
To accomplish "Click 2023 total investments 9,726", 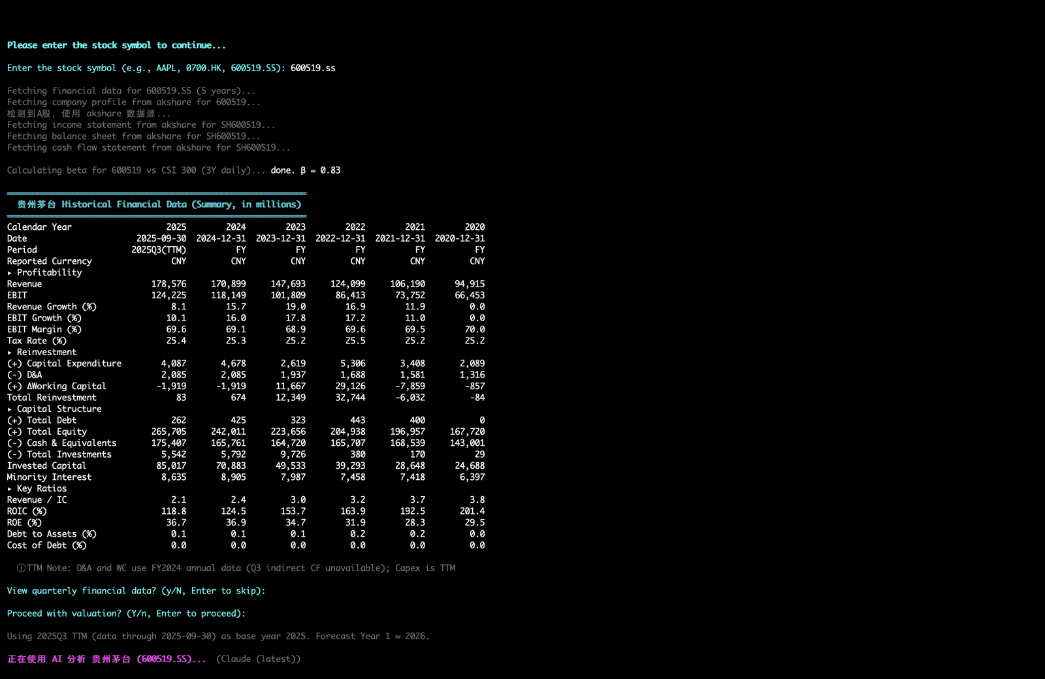I will [293, 454].
